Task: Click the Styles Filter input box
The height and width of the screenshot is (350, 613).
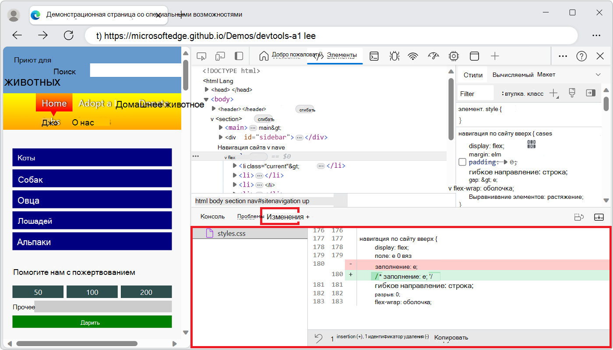Action: 476,94
